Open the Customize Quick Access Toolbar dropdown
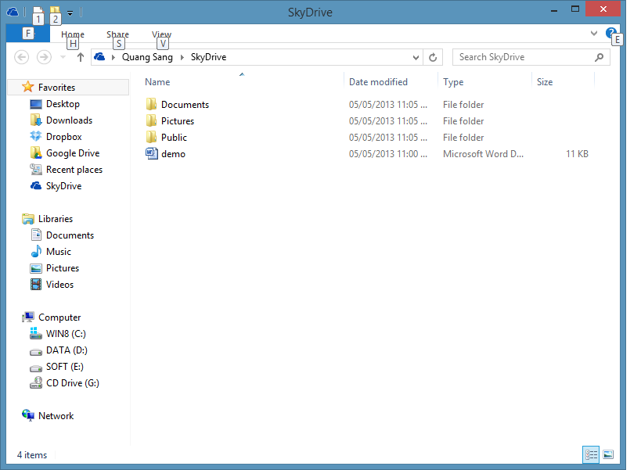 pos(70,13)
